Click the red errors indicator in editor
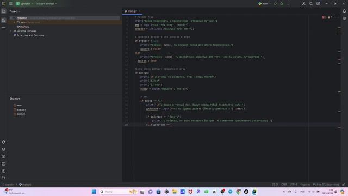Viewport: 348px width, 196px height. (x=324, y=17)
